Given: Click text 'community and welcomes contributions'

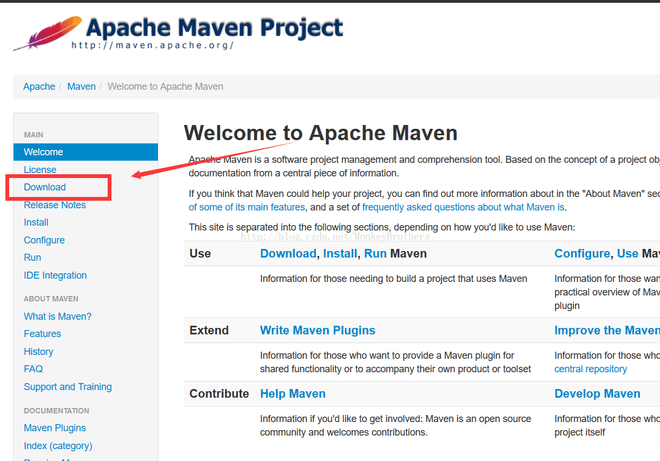Looking at the screenshot, I should pyautogui.click(x=344, y=432).
